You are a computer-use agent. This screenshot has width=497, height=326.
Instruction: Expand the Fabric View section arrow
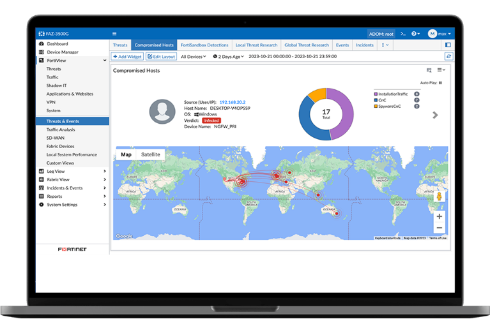105,179
